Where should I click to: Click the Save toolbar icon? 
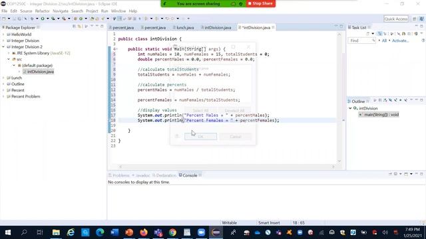[15, 19]
